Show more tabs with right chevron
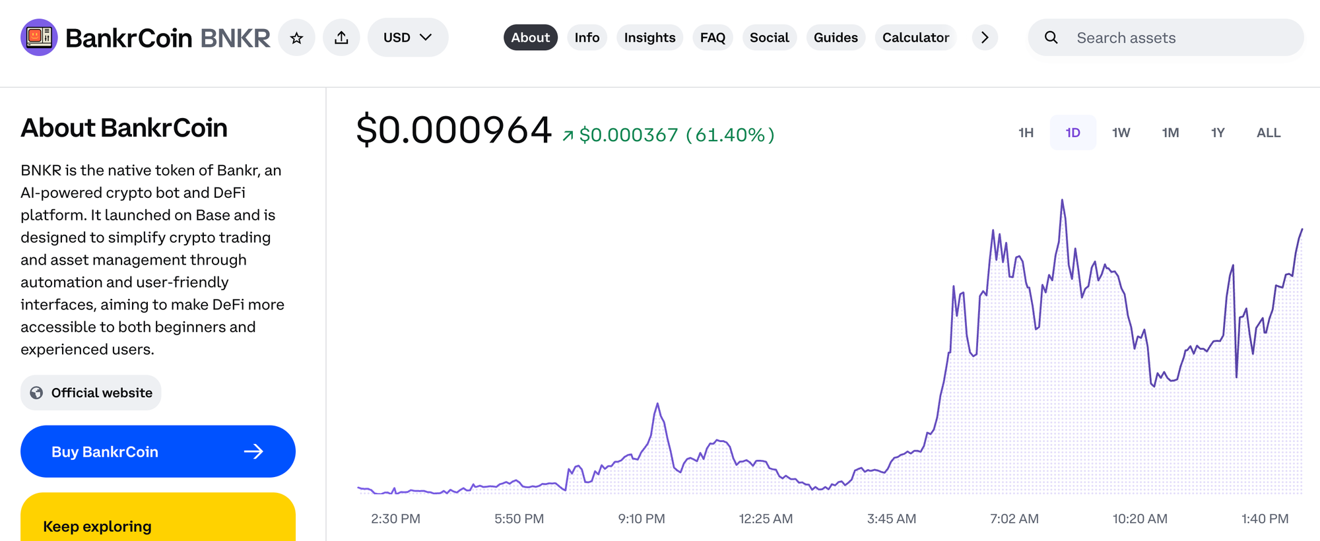The height and width of the screenshot is (541, 1320). pos(985,38)
